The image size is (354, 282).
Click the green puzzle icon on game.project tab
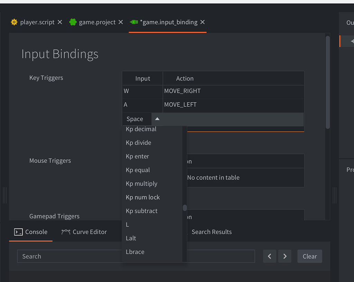coord(73,22)
